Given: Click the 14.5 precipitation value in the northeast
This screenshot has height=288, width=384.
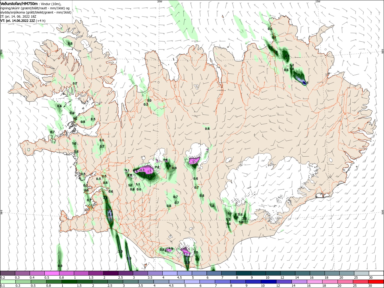Looking at the screenshot, I should [x=305, y=83].
